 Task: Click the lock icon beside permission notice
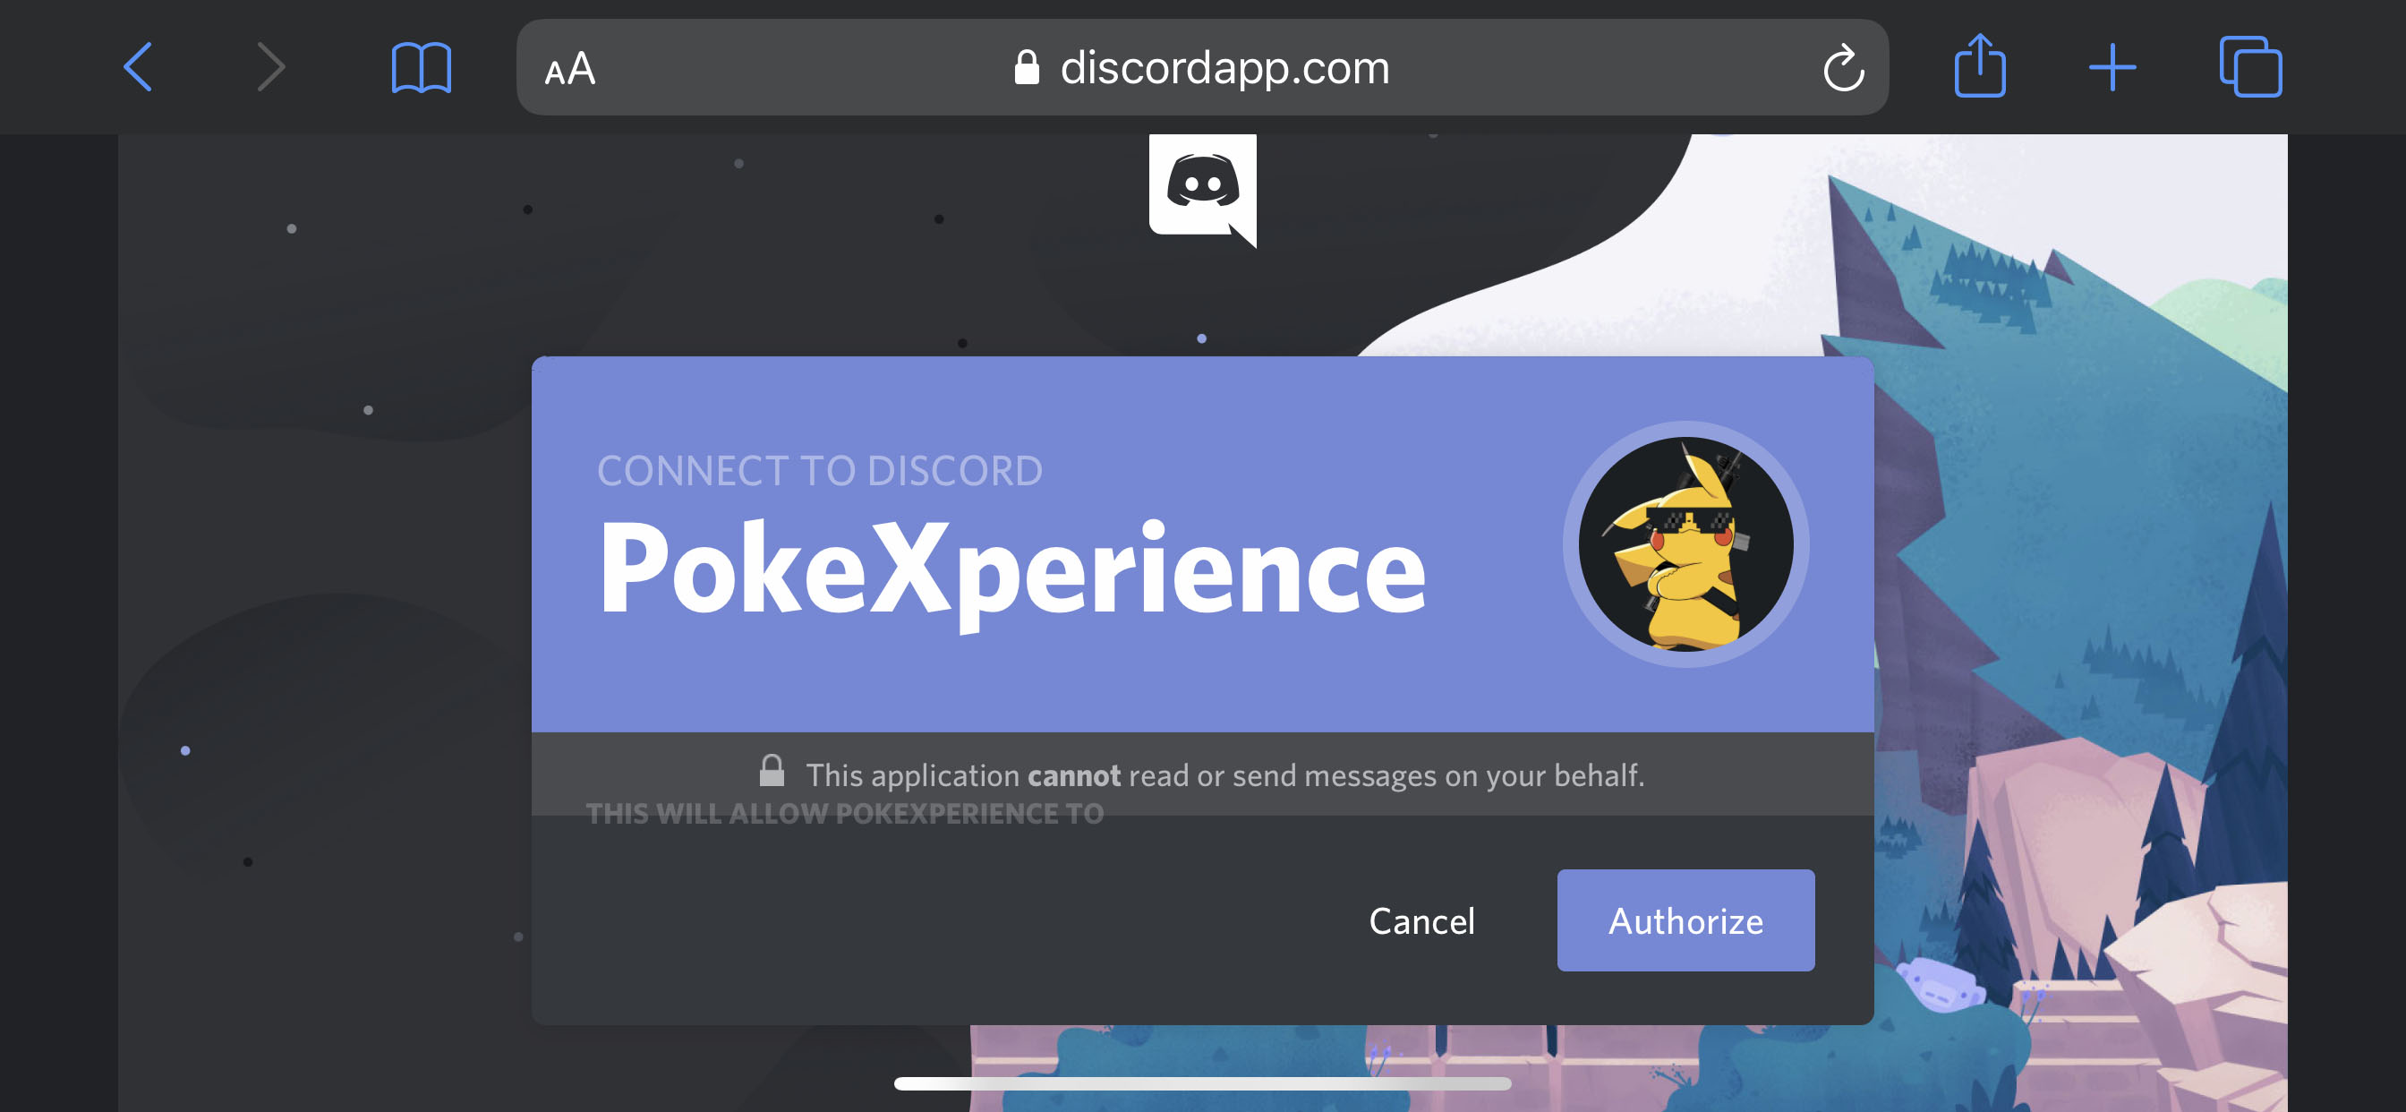click(x=772, y=771)
